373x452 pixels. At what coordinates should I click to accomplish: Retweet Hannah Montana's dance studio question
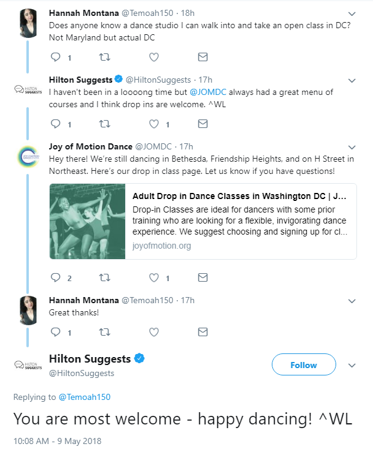tap(105, 57)
